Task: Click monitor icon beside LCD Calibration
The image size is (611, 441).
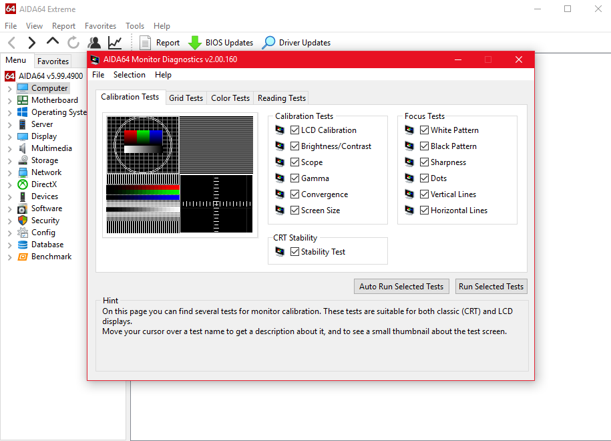Action: (x=280, y=130)
